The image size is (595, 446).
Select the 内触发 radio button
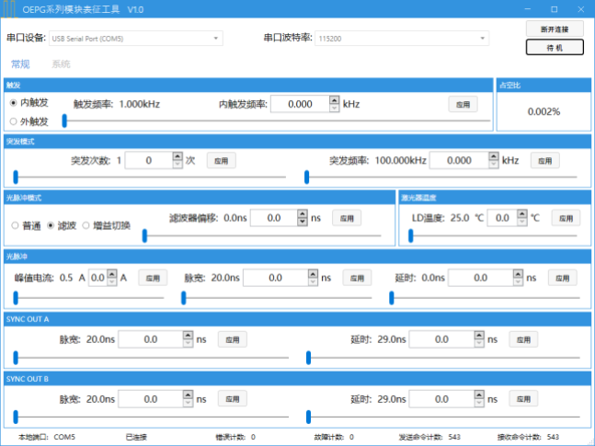click(x=13, y=103)
